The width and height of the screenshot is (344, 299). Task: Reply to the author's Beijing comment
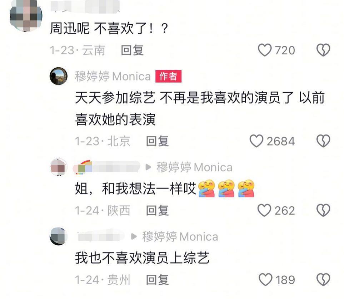pos(158,141)
